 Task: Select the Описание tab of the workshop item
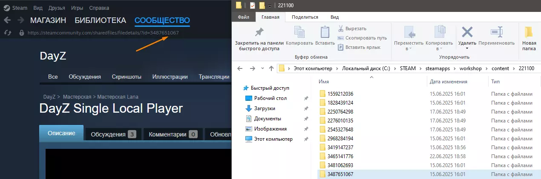(61, 133)
